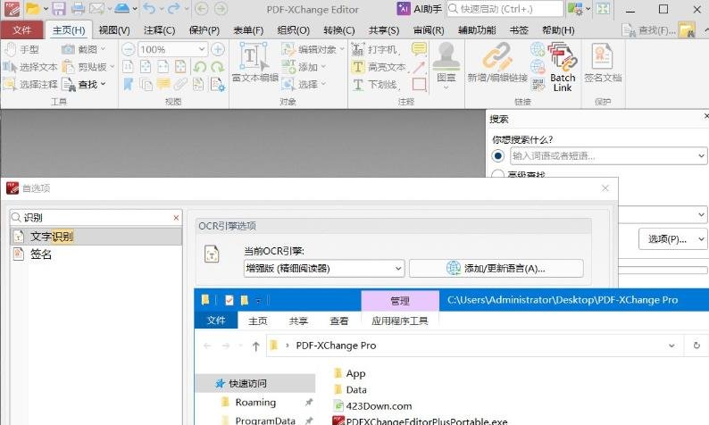The image size is (709, 425).
Task: Click the Save floppy disk icon
Action: tap(59, 9)
